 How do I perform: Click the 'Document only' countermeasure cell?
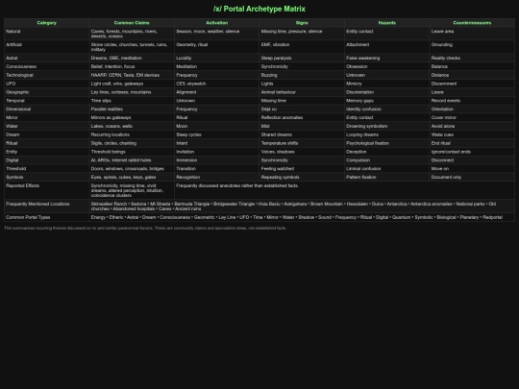(472, 178)
